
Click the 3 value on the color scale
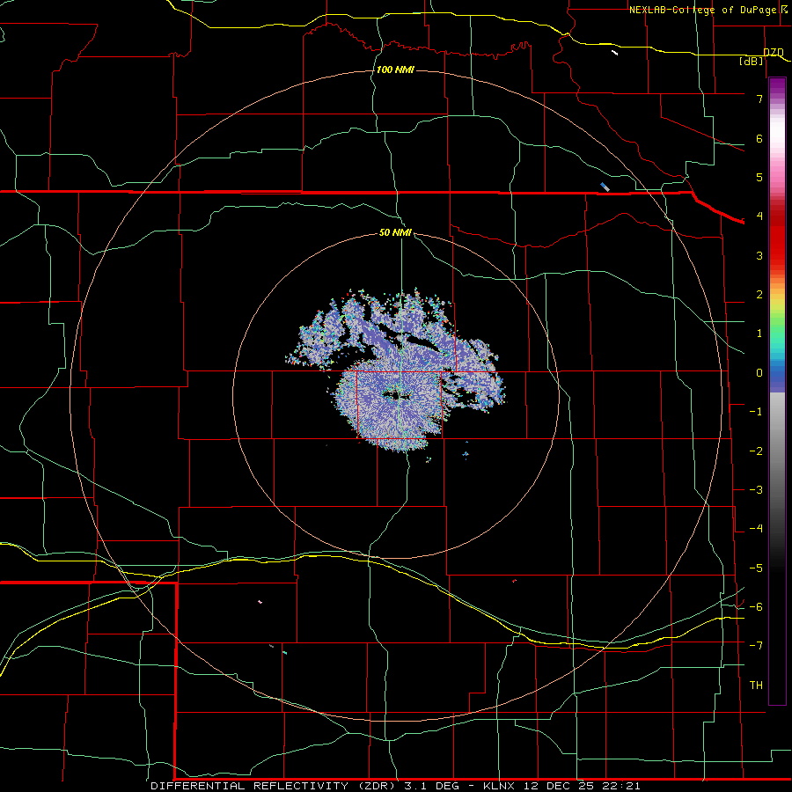759,255
